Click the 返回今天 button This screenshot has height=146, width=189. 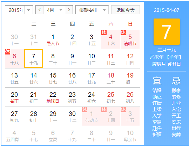(126, 10)
